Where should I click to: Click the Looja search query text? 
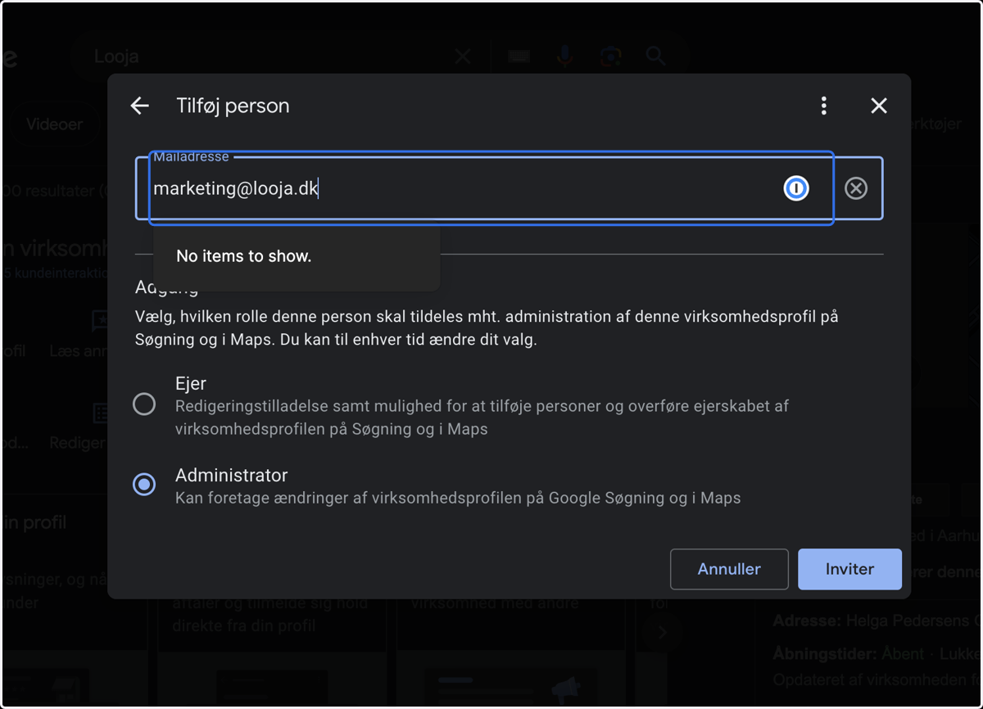coord(116,56)
